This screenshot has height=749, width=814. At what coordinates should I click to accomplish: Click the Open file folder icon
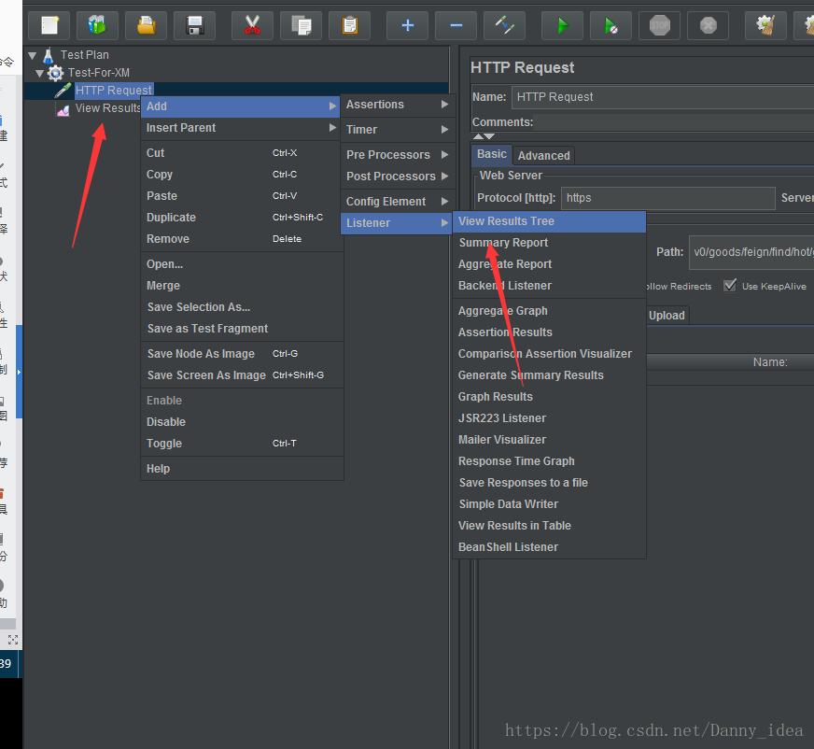(x=146, y=25)
